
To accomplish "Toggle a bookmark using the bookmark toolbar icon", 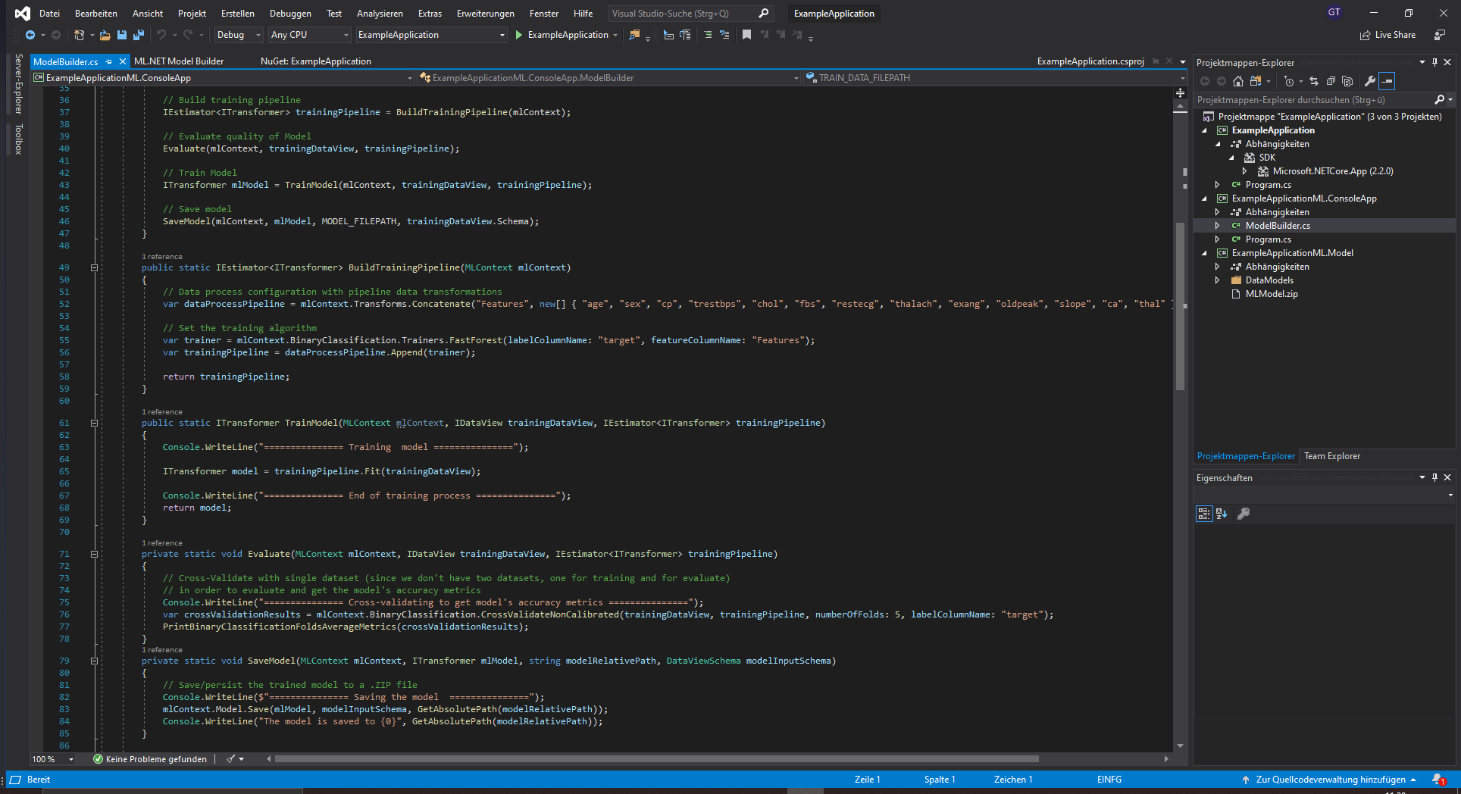I will coord(746,35).
